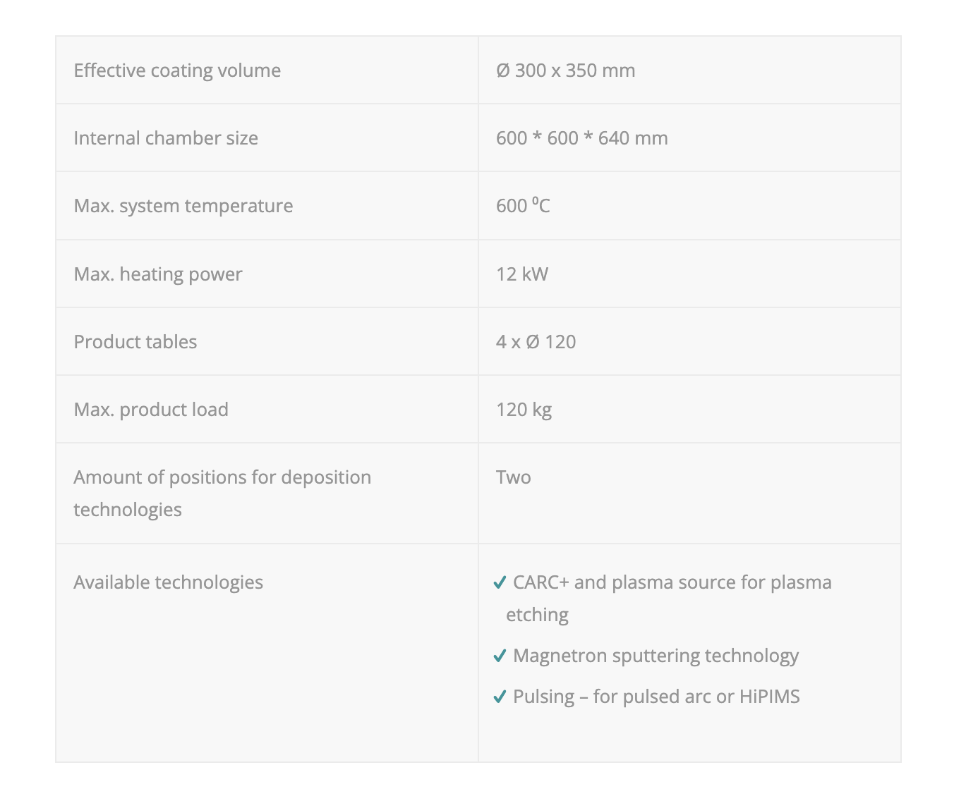Select the "Internal chamber size" row label
Viewport: 954px width, 808px height.
click(166, 138)
